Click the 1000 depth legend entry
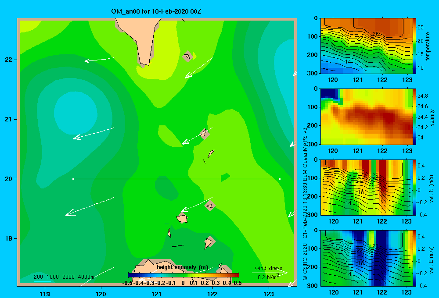Screen dimensions: 439x298 pyautogui.click(x=53, y=277)
